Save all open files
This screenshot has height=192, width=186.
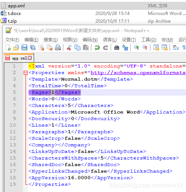33,47
